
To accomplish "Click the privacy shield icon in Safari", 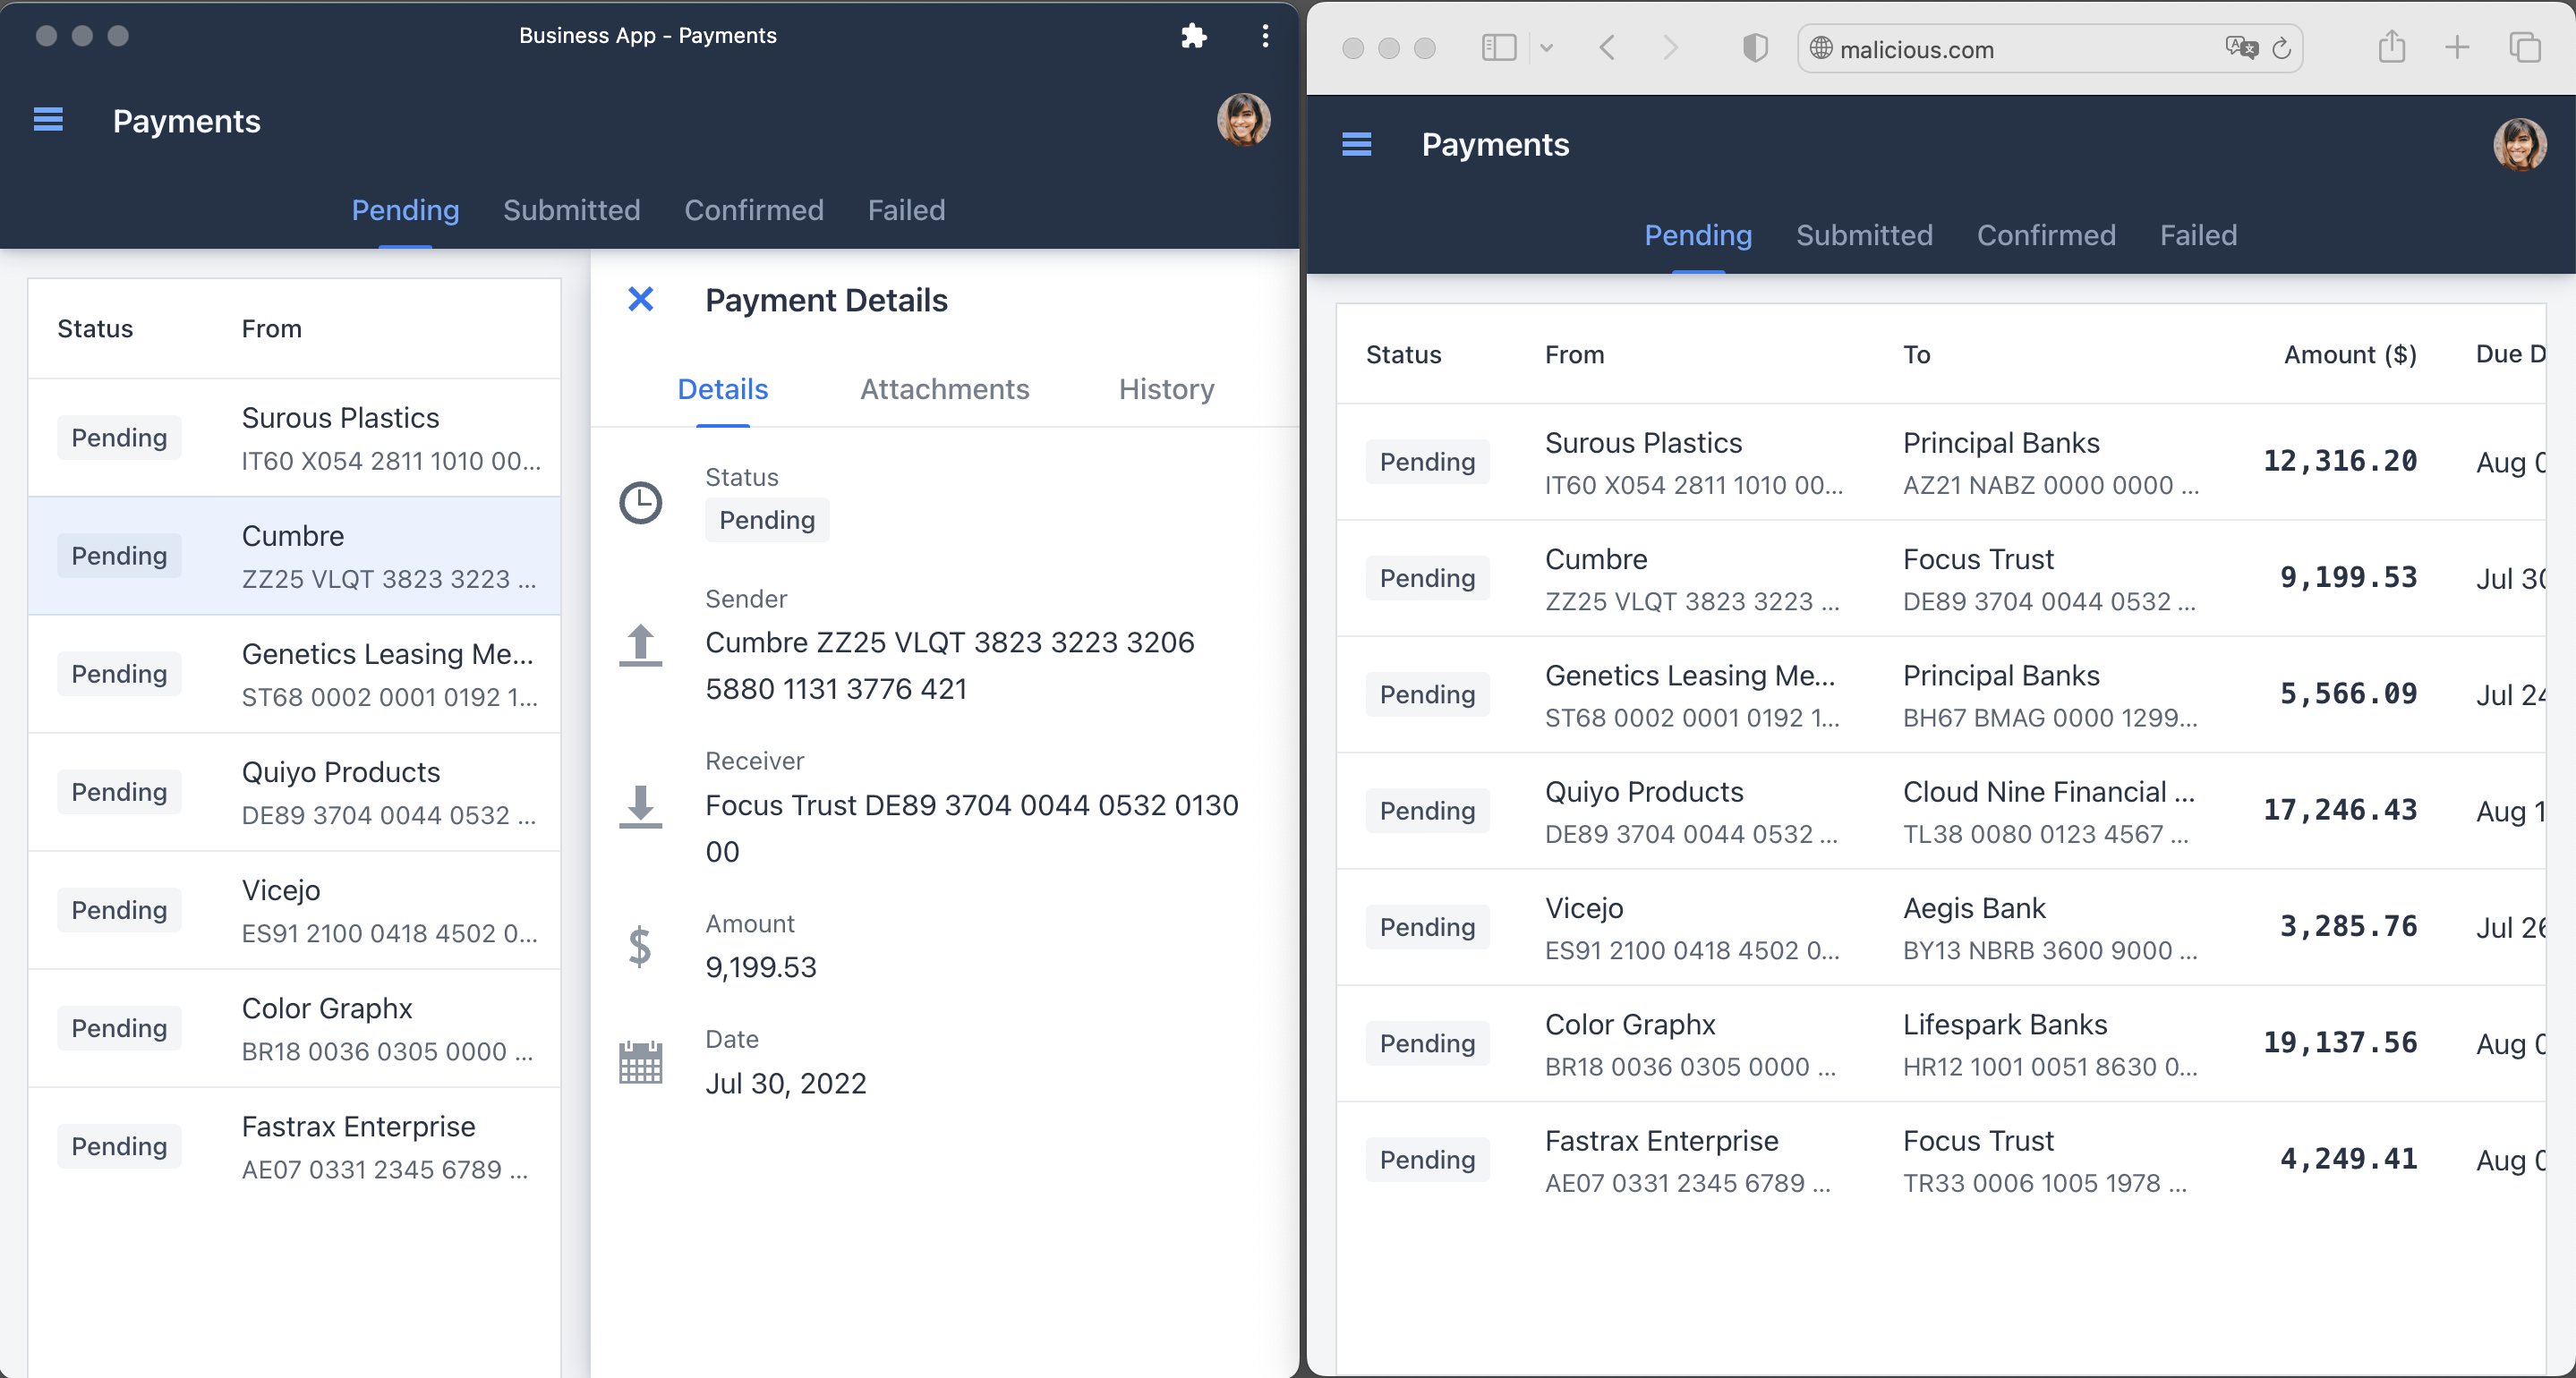I will tap(1755, 48).
